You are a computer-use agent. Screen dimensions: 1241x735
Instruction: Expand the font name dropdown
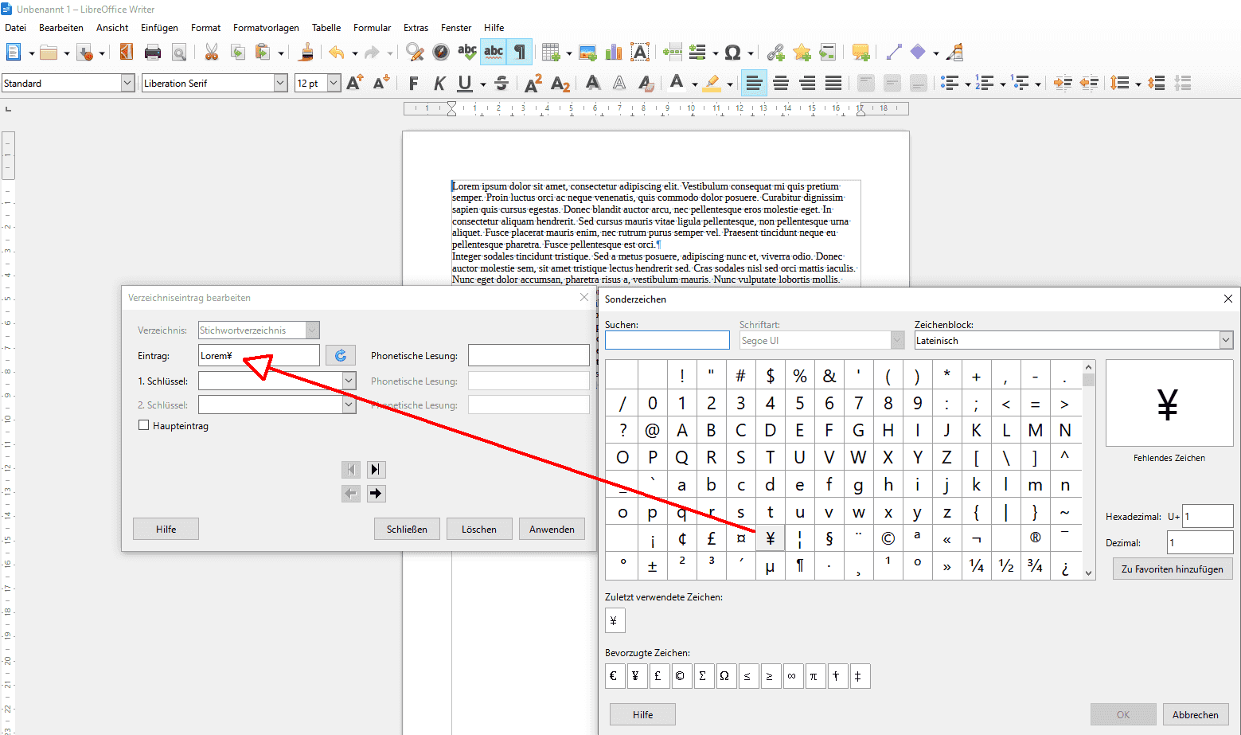pos(280,83)
